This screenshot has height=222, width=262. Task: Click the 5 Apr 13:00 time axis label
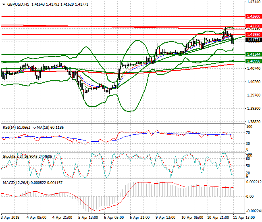(87, 217)
